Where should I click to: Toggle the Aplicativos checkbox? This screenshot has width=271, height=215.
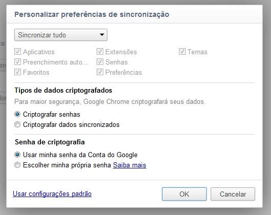(x=17, y=52)
